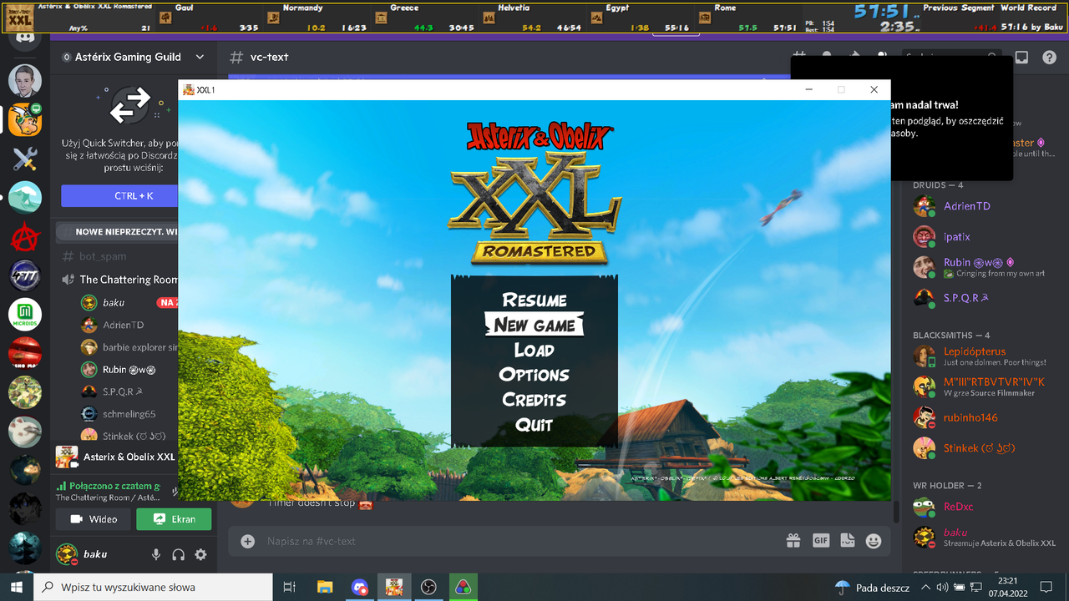Open the Microids server icon
Image resolution: width=1069 pixels, height=601 pixels.
pyautogui.click(x=25, y=315)
